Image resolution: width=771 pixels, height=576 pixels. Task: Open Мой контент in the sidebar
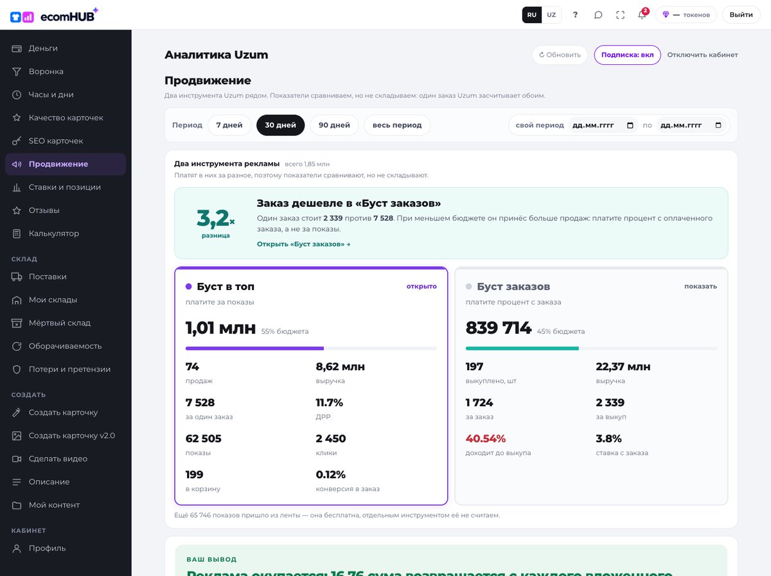[x=66, y=505]
